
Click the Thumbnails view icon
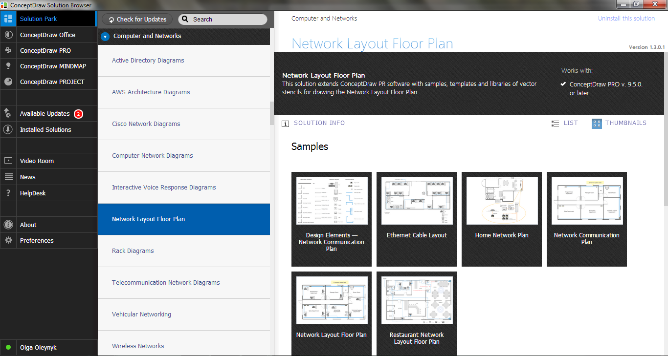pos(597,124)
